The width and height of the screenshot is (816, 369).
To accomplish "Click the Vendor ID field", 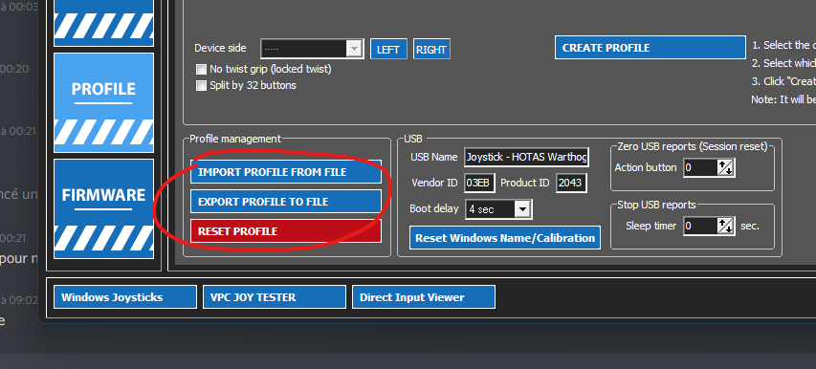I will [x=479, y=183].
